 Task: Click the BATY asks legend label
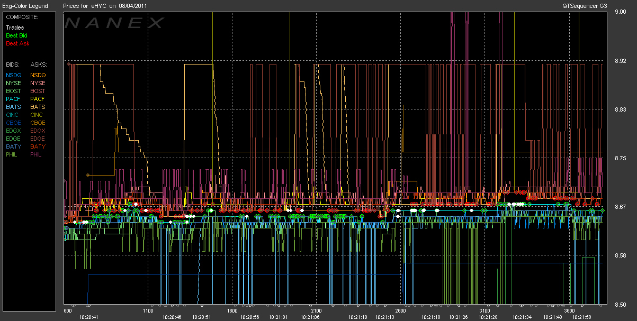(38, 146)
